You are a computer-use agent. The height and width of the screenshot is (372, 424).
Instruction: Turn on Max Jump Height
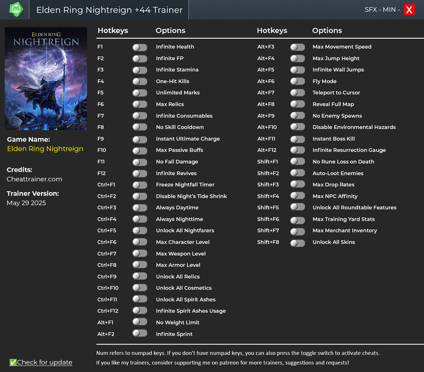tap(297, 59)
